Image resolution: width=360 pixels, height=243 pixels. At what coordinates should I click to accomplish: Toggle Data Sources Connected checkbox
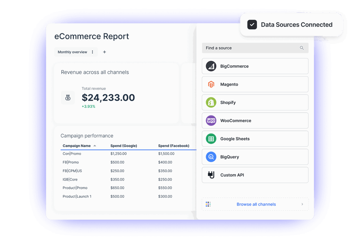point(252,25)
